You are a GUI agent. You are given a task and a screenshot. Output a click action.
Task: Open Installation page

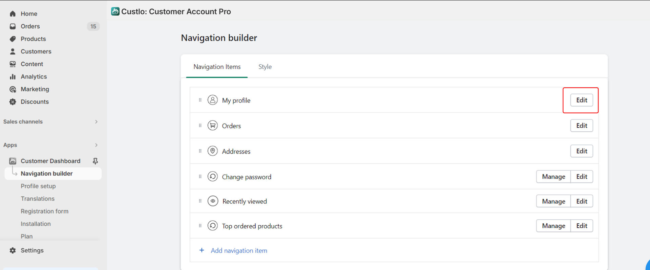36,224
